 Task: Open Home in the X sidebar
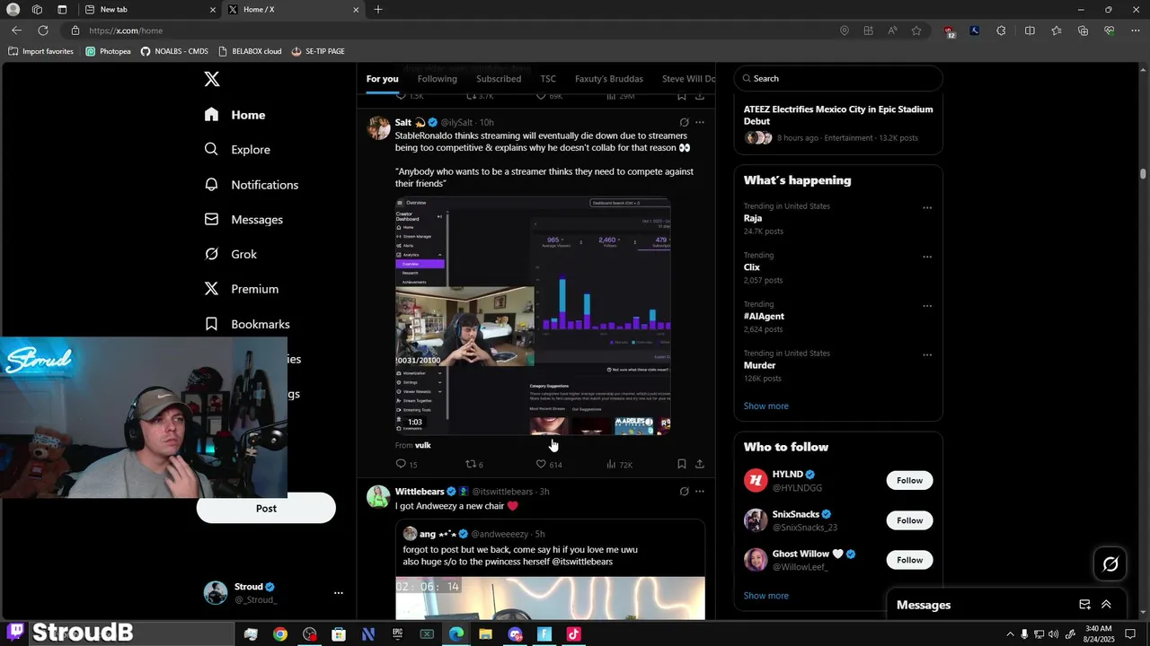click(x=234, y=115)
